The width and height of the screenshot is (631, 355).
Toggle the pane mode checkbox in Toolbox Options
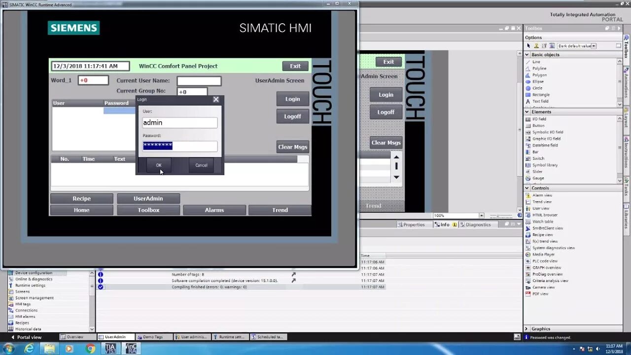[619, 46]
